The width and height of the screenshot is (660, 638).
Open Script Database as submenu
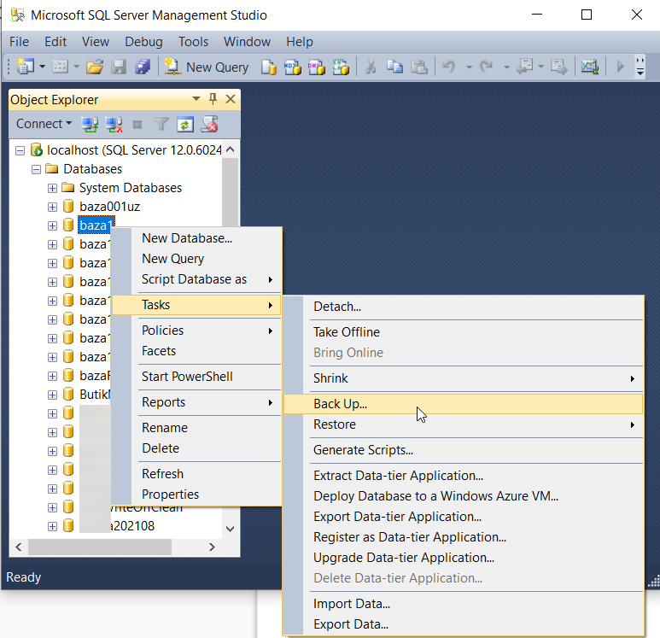(196, 279)
